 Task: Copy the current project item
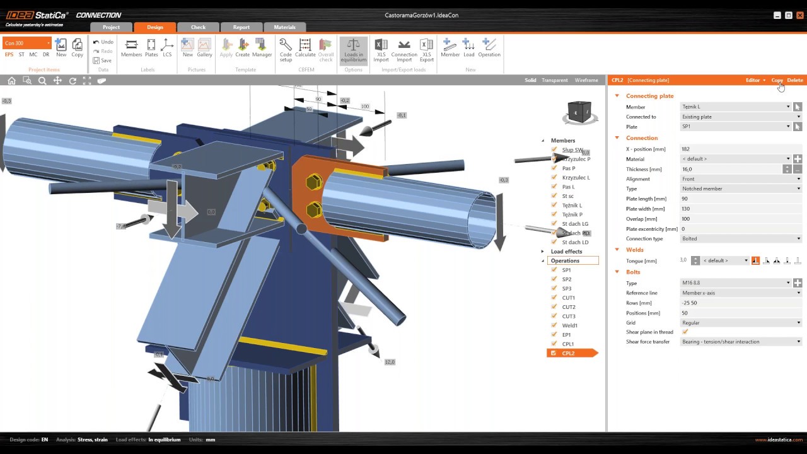(x=77, y=48)
